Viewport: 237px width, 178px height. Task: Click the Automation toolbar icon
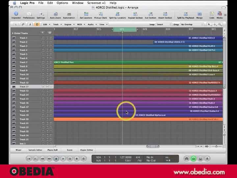click(x=69, y=15)
